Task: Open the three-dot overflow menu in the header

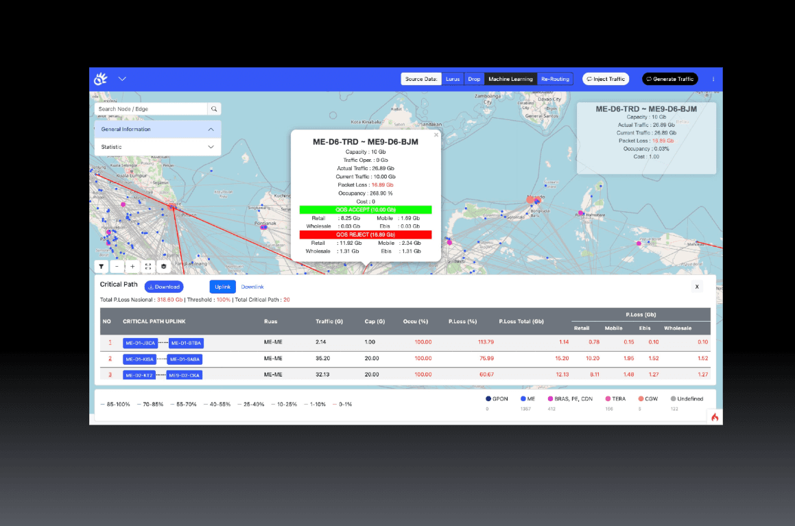Action: [713, 79]
